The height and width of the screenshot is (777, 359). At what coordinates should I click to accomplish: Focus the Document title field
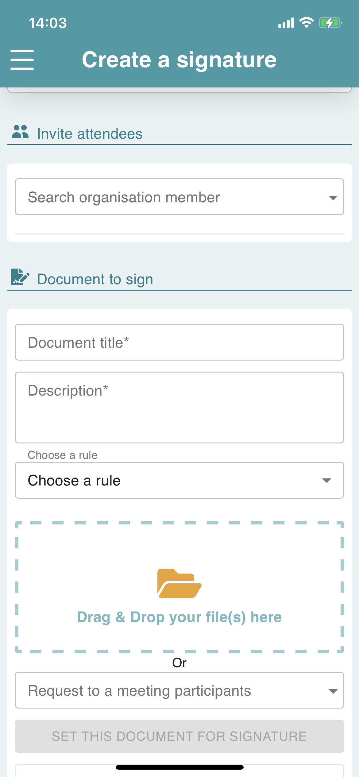tap(179, 342)
